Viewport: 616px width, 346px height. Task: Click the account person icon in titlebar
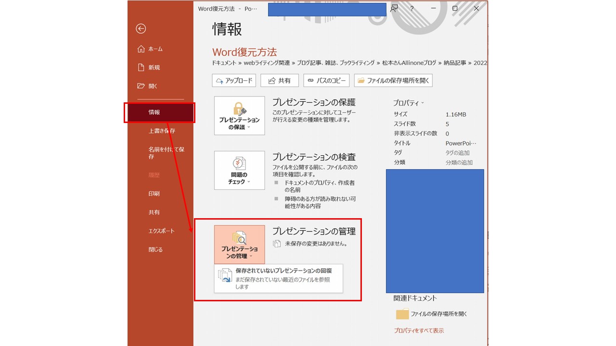pos(394,9)
